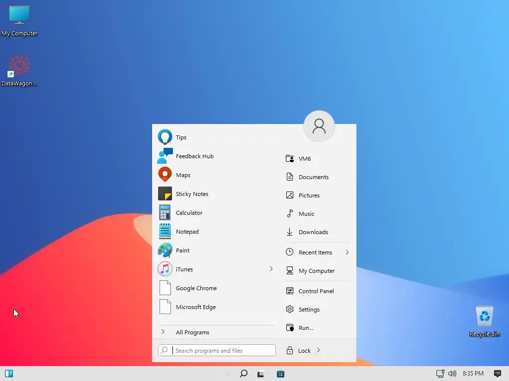Open the taskbar search magnifier
Screen dimensions: 509x381
[x=244, y=374]
